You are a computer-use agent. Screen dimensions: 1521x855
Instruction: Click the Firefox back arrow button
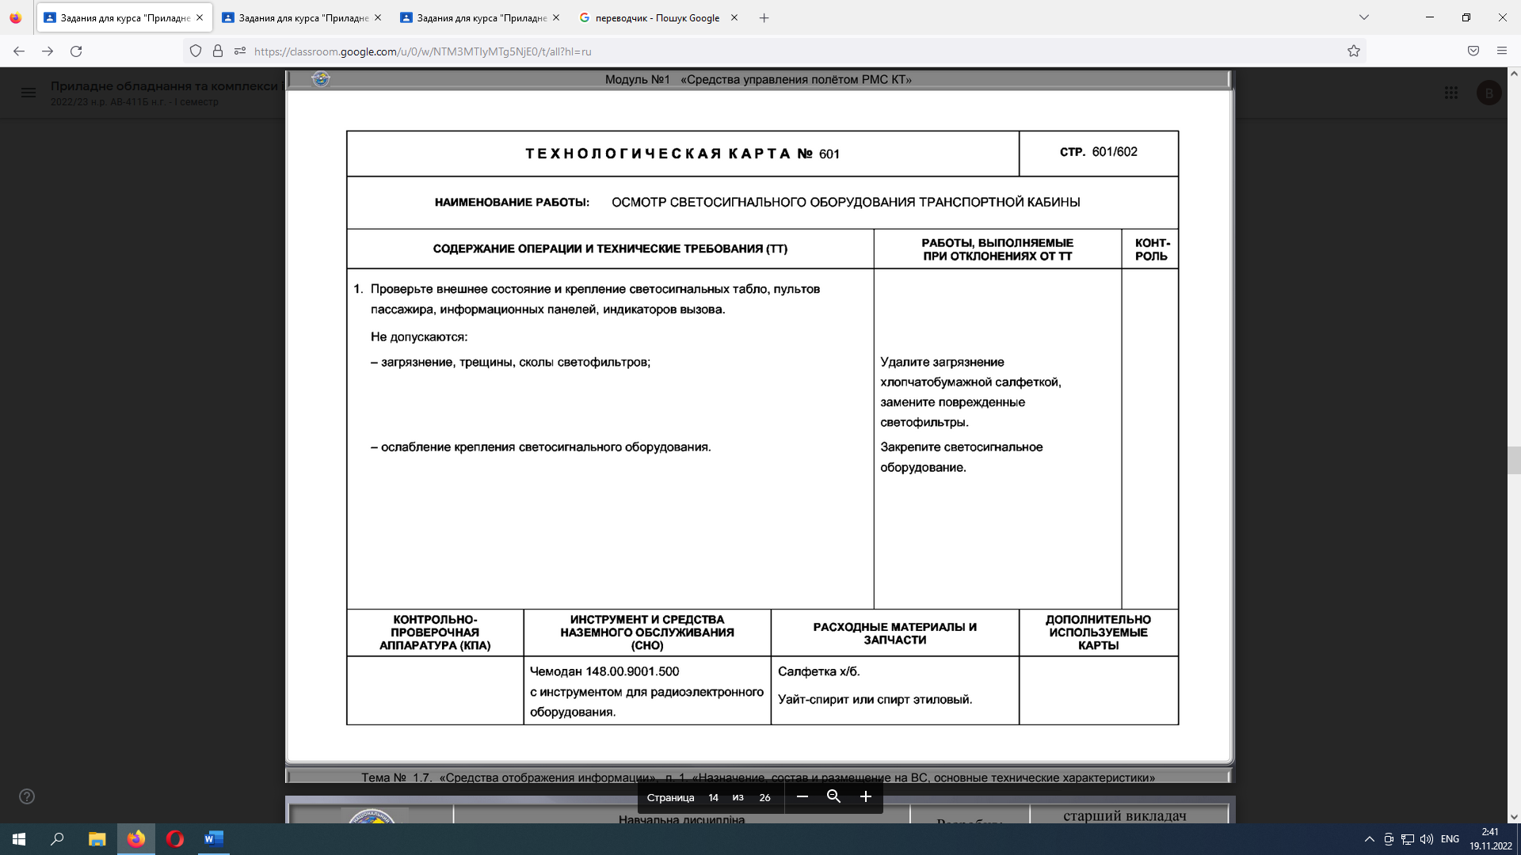pos(19,51)
